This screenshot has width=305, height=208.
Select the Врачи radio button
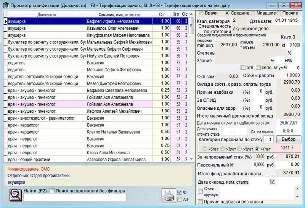(x=201, y=13)
